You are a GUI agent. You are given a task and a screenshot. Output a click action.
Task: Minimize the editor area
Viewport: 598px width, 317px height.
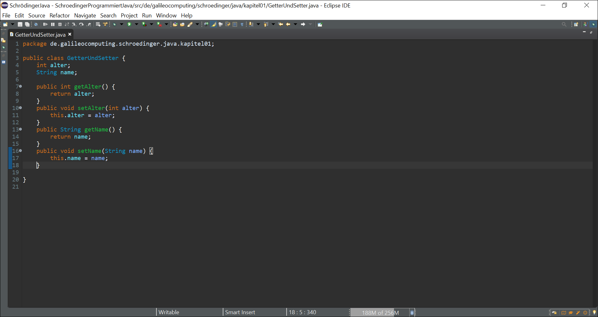click(584, 32)
